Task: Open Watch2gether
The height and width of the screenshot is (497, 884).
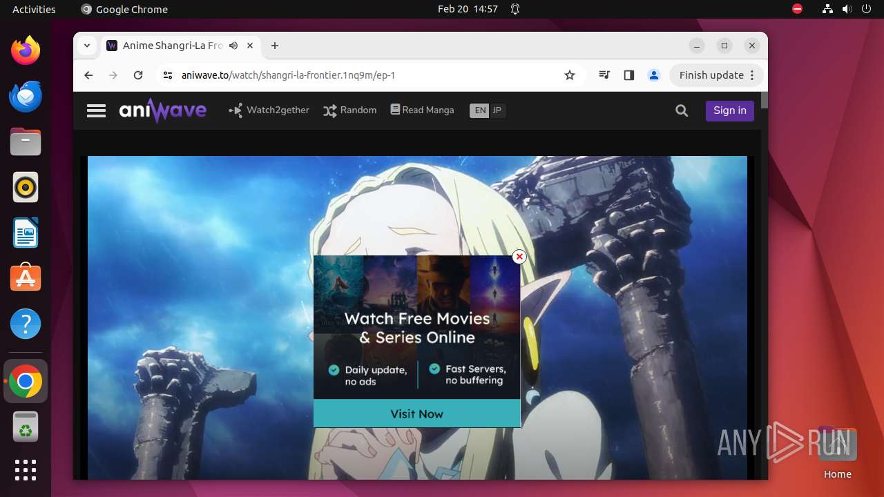Action: click(x=269, y=110)
